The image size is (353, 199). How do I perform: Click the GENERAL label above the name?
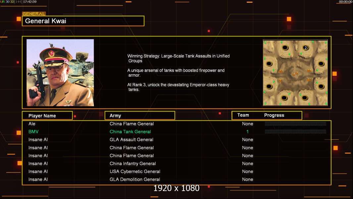[34, 14]
